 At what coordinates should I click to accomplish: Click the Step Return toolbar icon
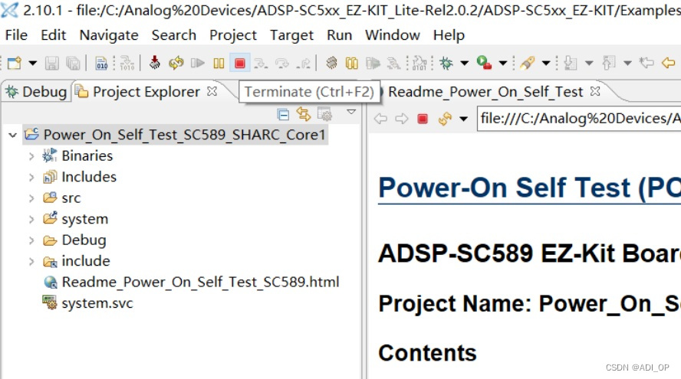click(303, 64)
